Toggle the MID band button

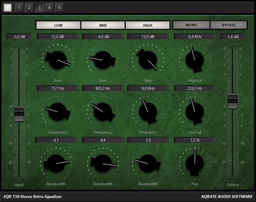click(103, 25)
